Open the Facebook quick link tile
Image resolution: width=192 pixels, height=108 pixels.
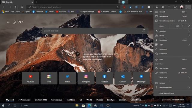point(104,78)
